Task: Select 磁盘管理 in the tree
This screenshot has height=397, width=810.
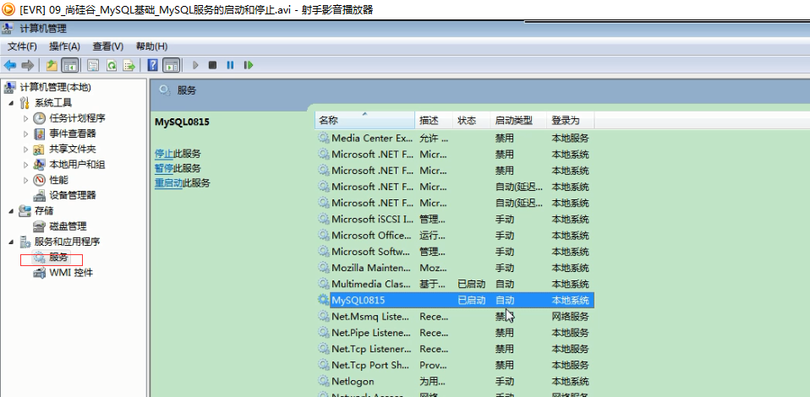Action: click(68, 226)
